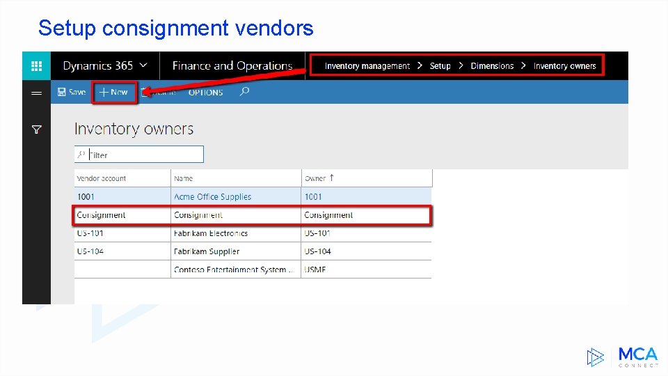This screenshot has height=376, width=668.
Task: Click the New button
Action: (x=113, y=92)
